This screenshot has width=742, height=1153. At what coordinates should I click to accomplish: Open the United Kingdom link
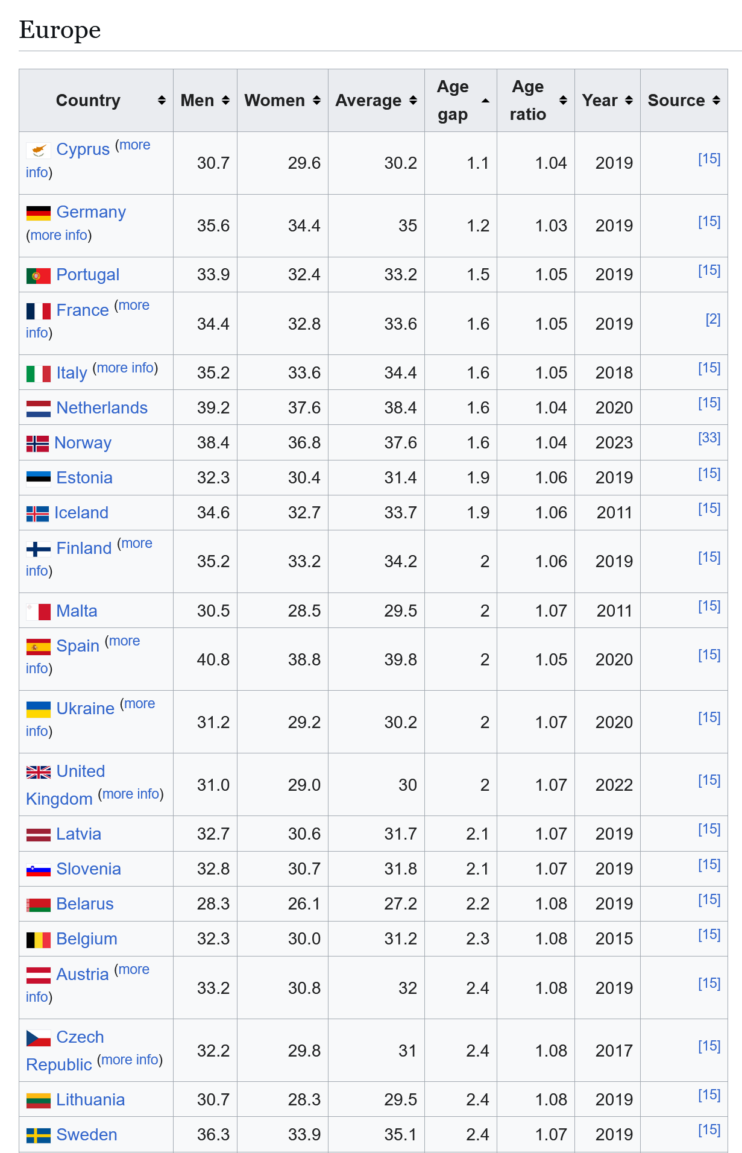[66, 785]
